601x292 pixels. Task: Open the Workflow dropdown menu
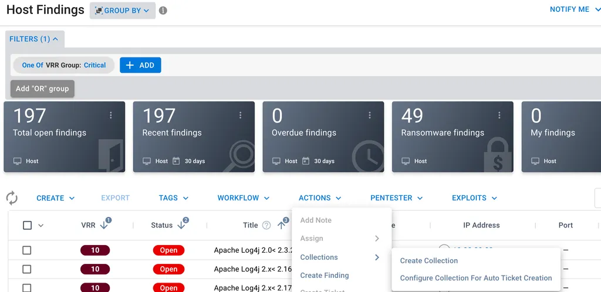[244, 198]
